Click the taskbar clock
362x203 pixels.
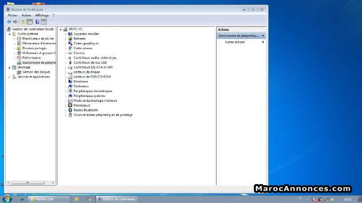click(x=348, y=199)
